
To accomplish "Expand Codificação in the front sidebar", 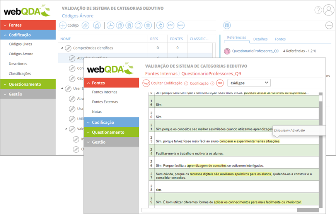I will [111, 122].
